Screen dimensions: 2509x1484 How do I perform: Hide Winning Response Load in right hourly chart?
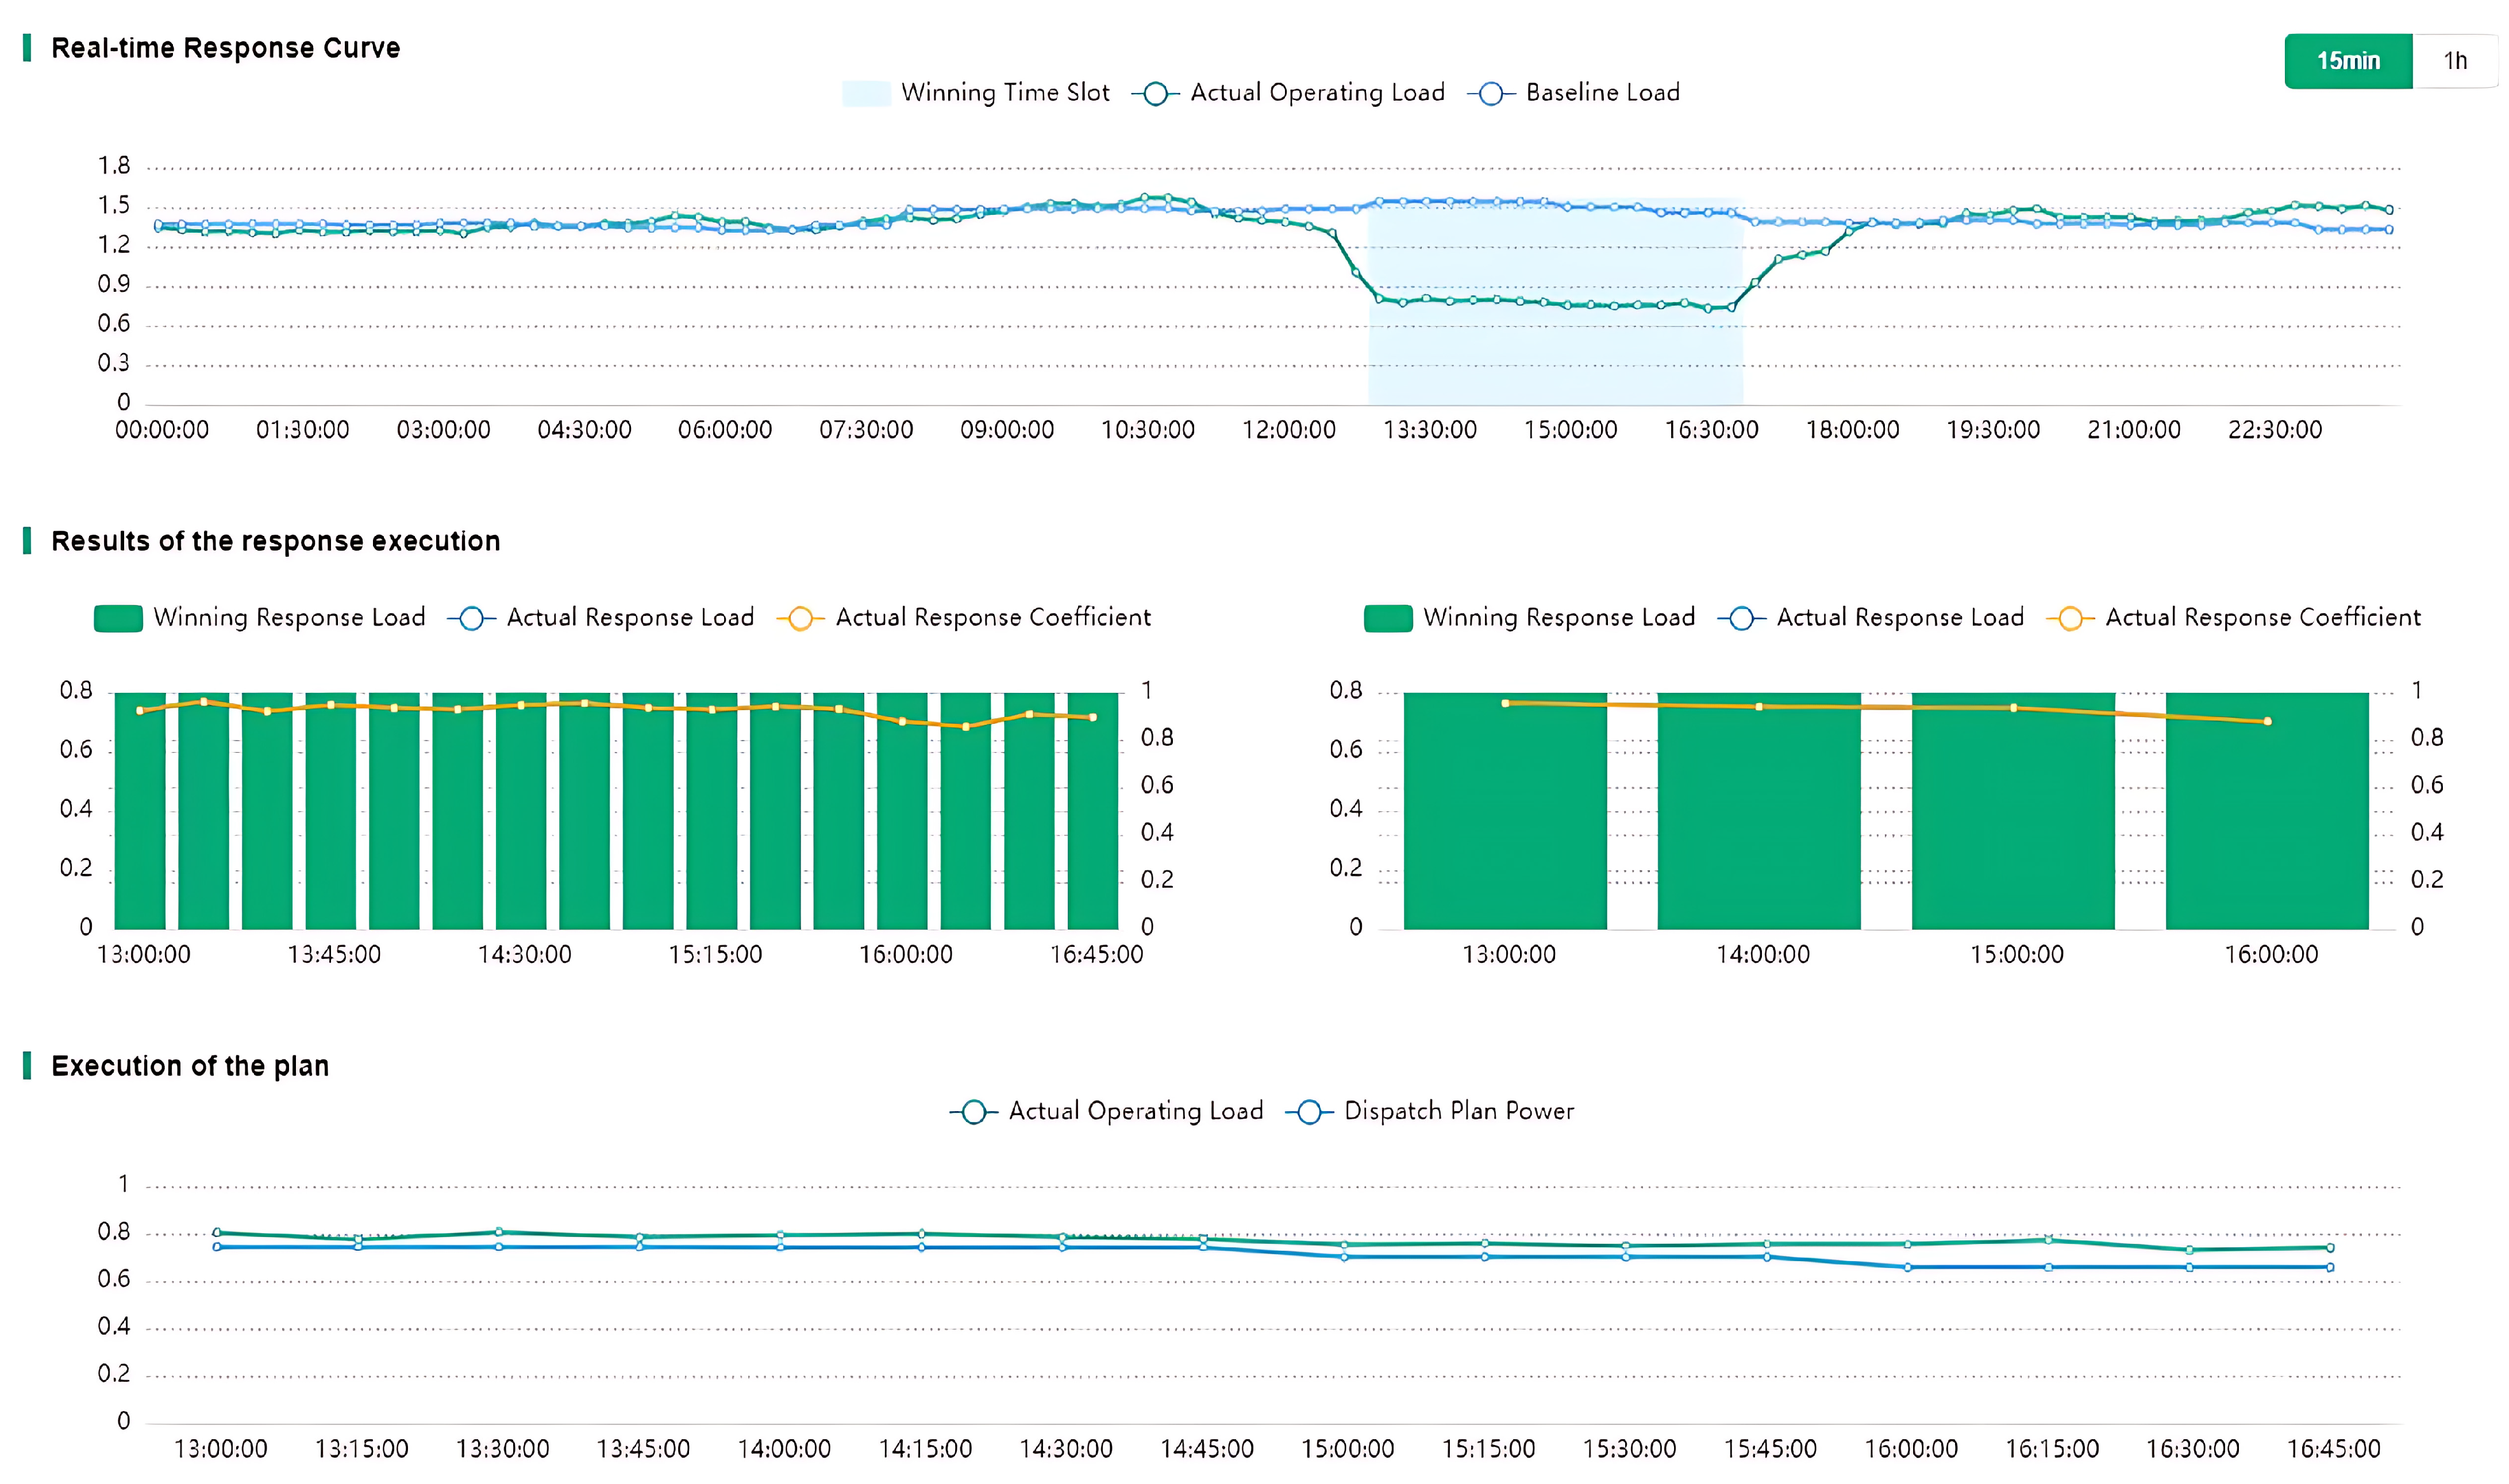1387,618
